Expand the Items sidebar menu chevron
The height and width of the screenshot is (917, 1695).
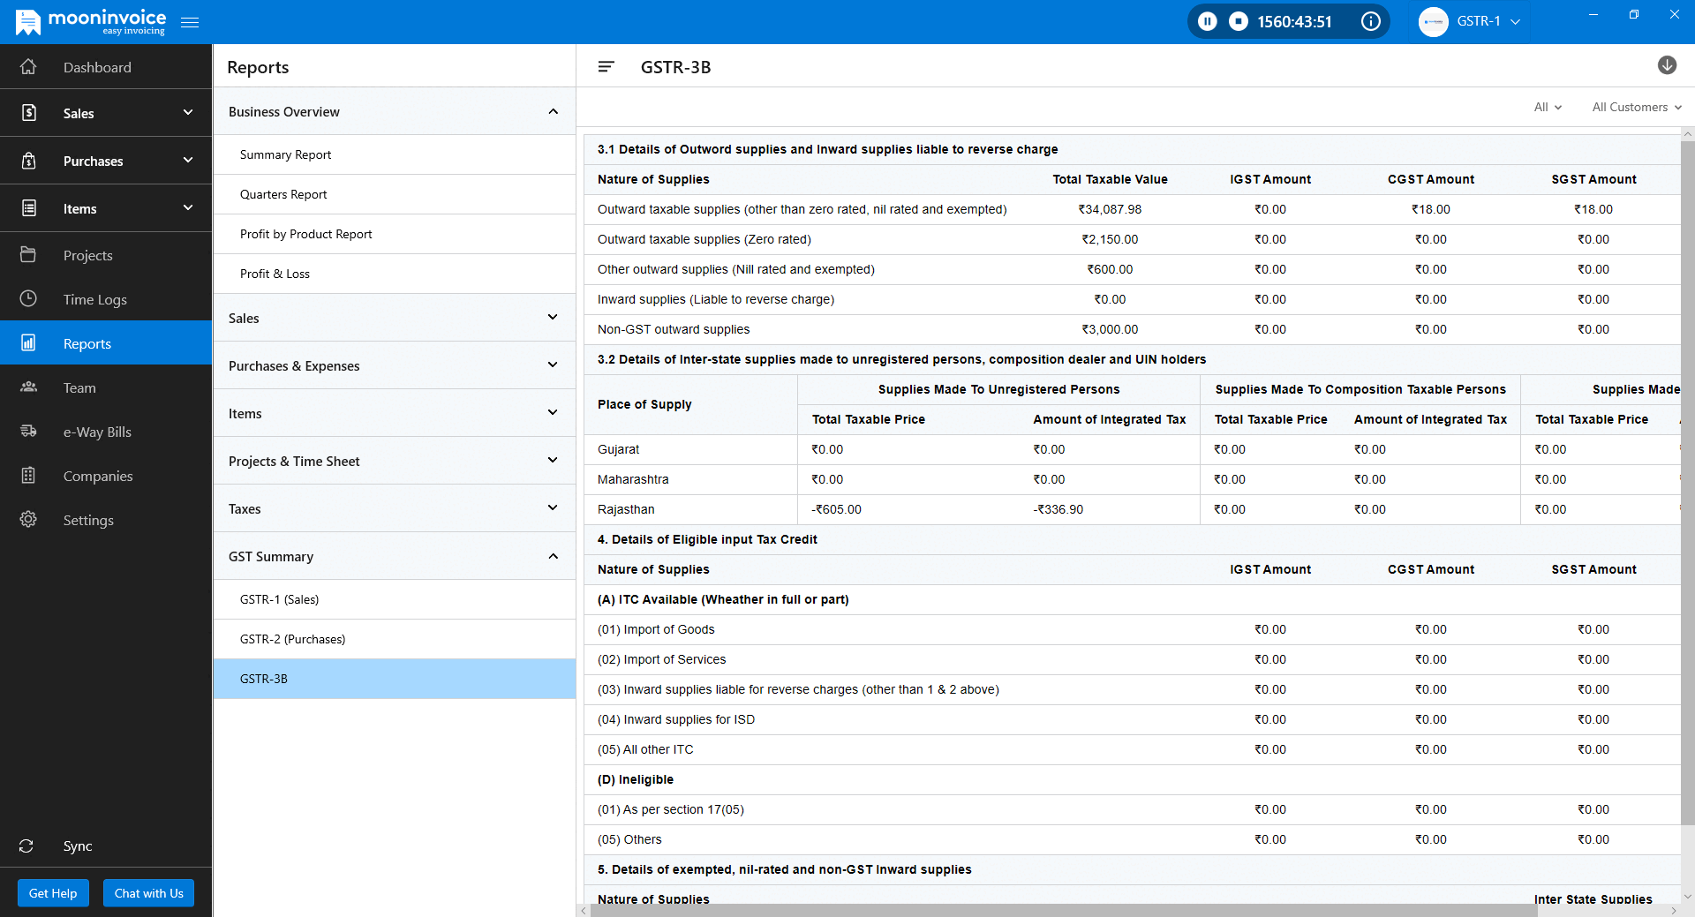pyautogui.click(x=188, y=207)
